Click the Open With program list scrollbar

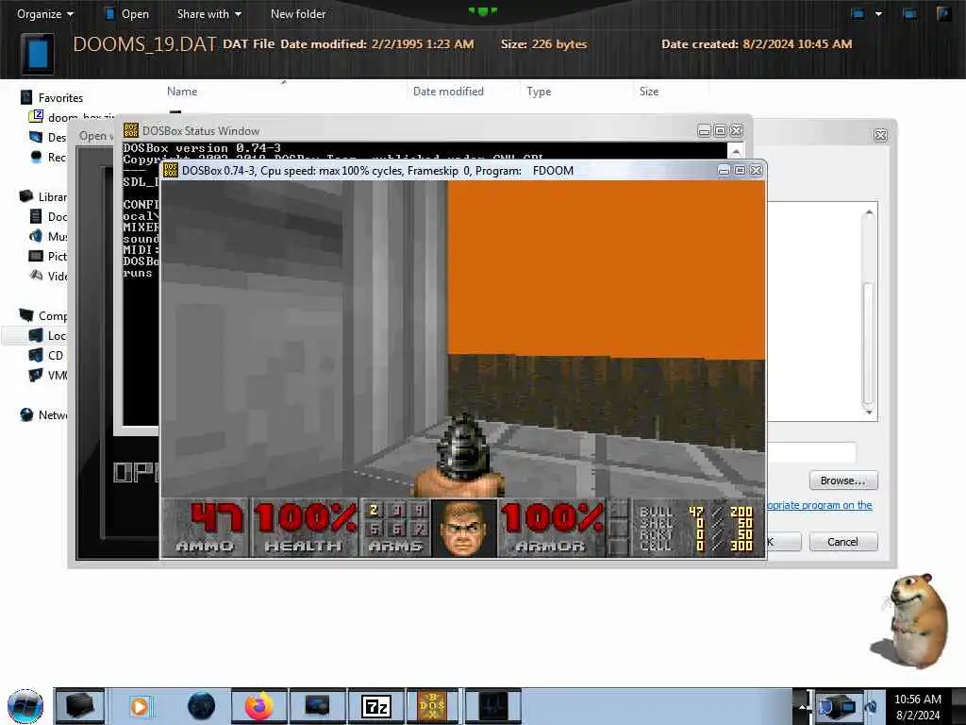pos(869,343)
